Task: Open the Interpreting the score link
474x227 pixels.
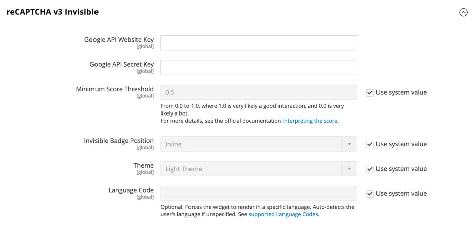Action: (310, 121)
